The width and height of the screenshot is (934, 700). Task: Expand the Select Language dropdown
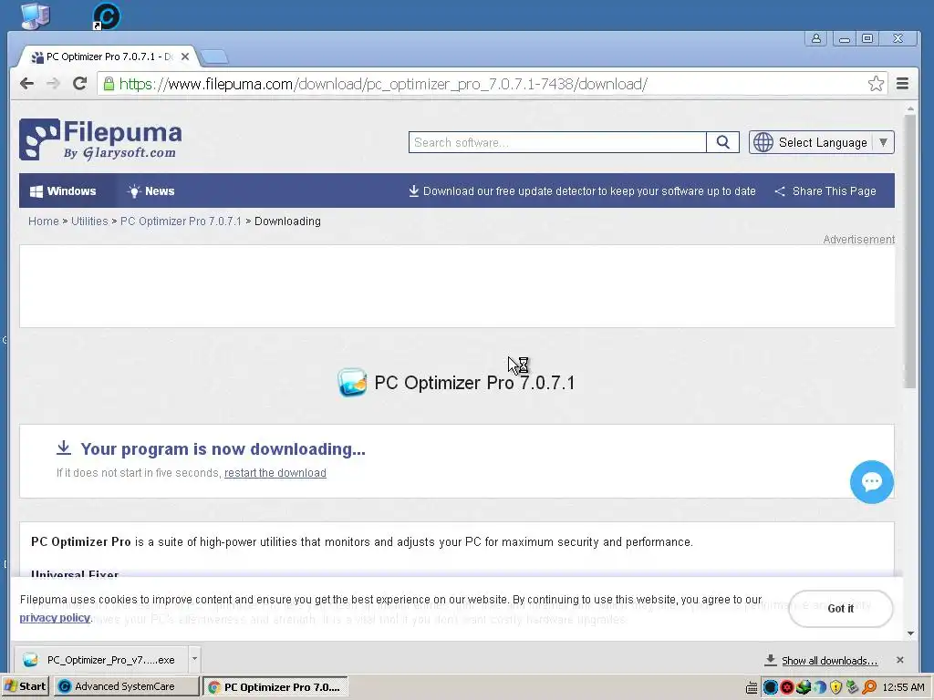coord(883,142)
